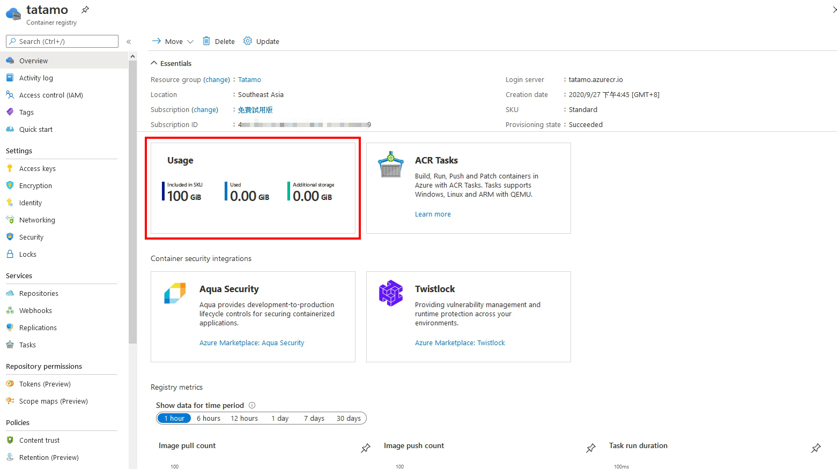This screenshot has width=837, height=469.
Task: Click the Retention (Preview) icon
Action: [x=10, y=457]
